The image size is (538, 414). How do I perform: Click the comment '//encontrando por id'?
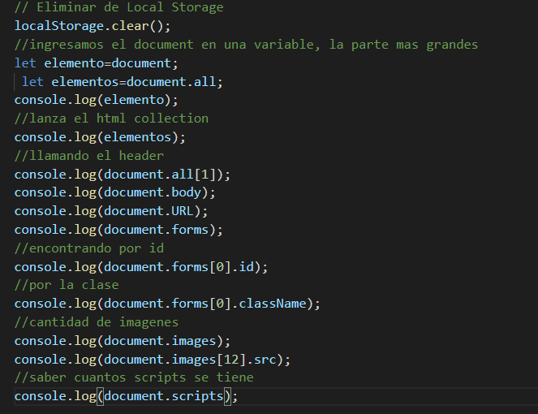89,248
